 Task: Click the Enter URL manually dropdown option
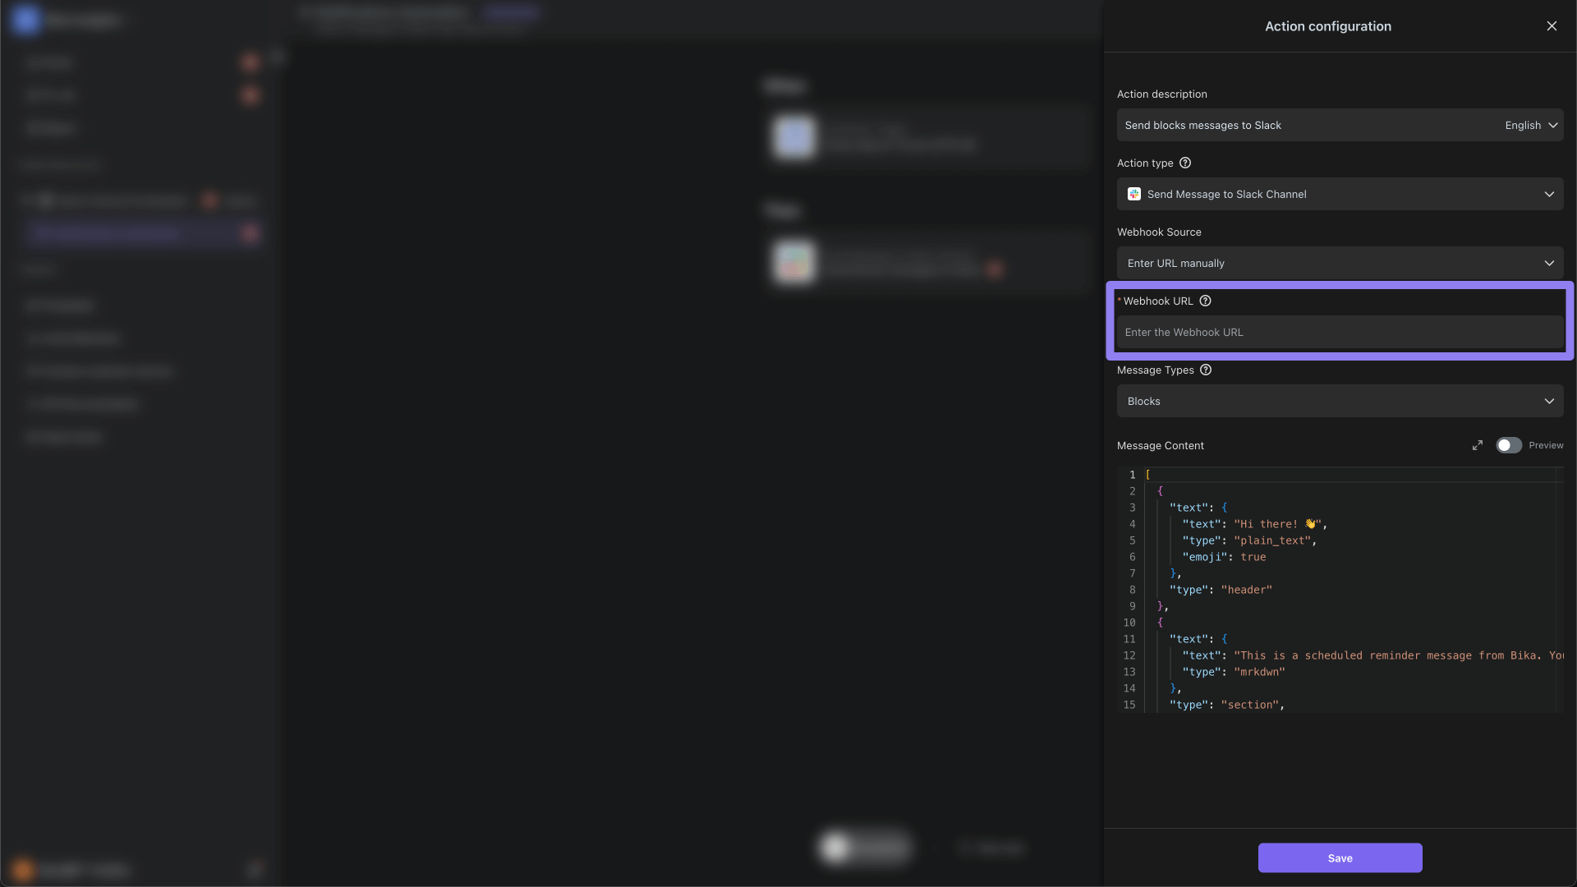[x=1340, y=263]
